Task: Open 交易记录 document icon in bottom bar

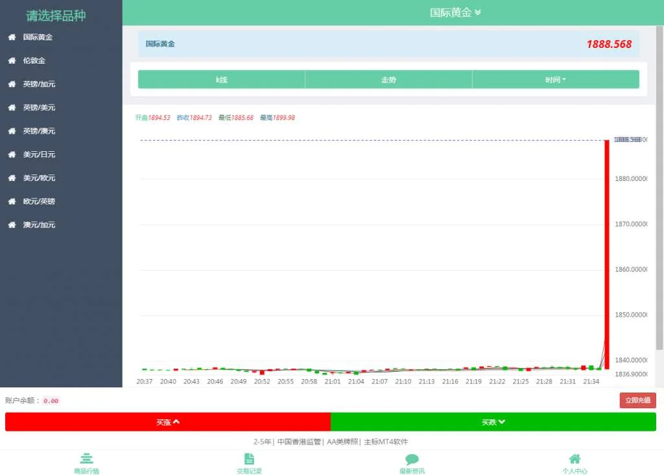Action: pyautogui.click(x=249, y=459)
